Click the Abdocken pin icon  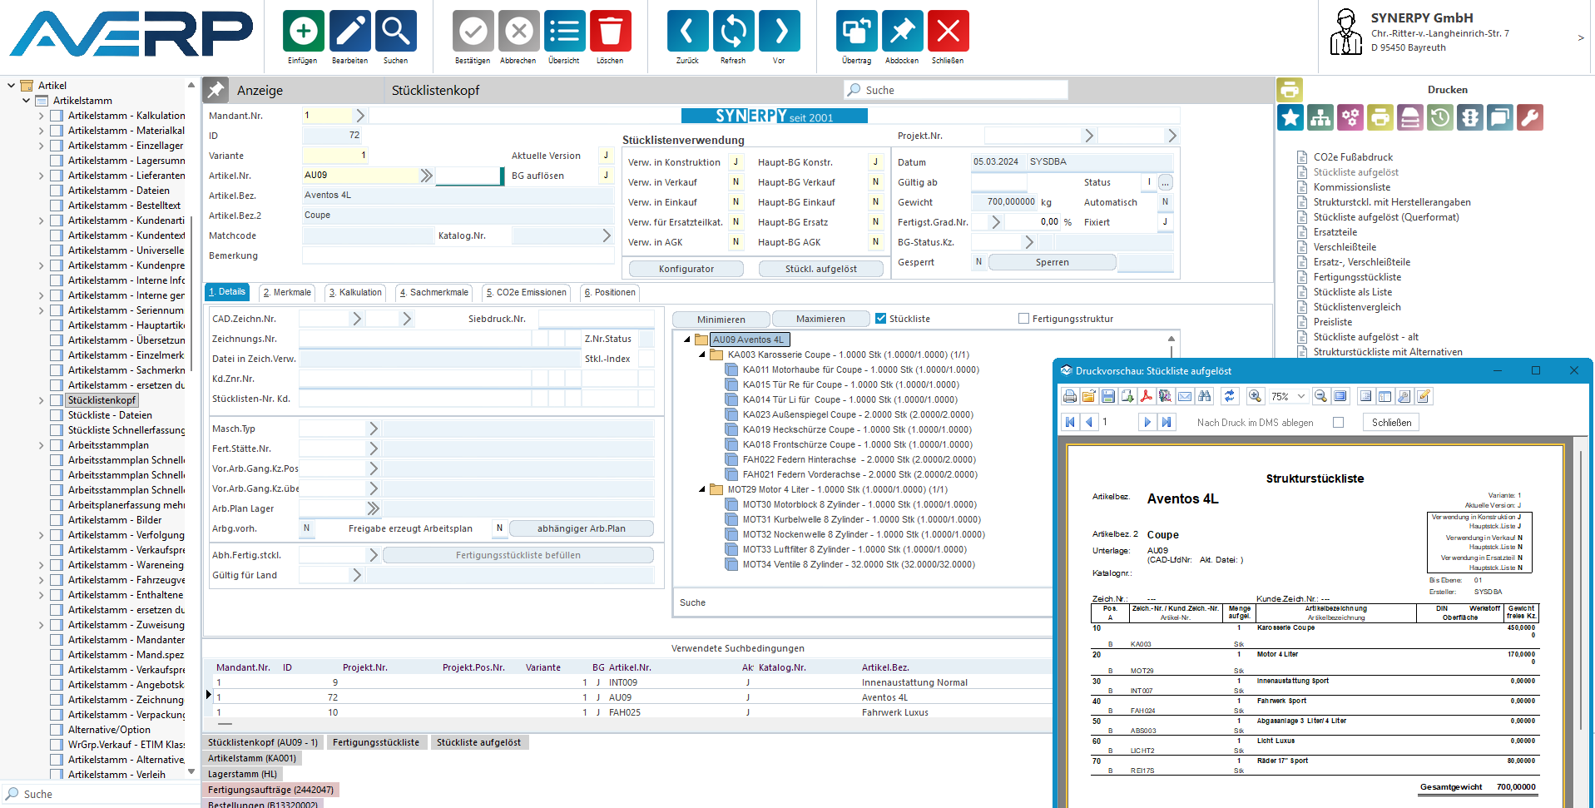tap(902, 32)
